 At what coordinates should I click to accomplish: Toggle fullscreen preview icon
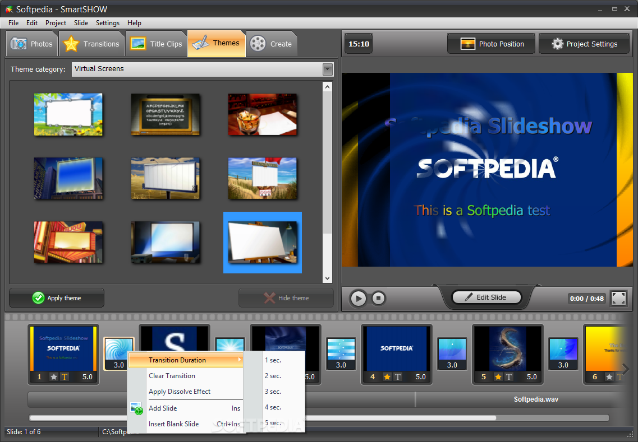coord(618,298)
